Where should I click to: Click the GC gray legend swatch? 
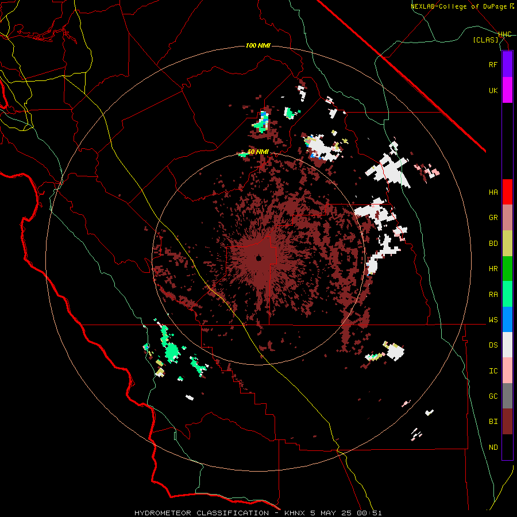[507, 396]
